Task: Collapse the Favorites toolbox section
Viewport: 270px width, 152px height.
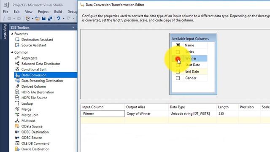Action: point(12,34)
